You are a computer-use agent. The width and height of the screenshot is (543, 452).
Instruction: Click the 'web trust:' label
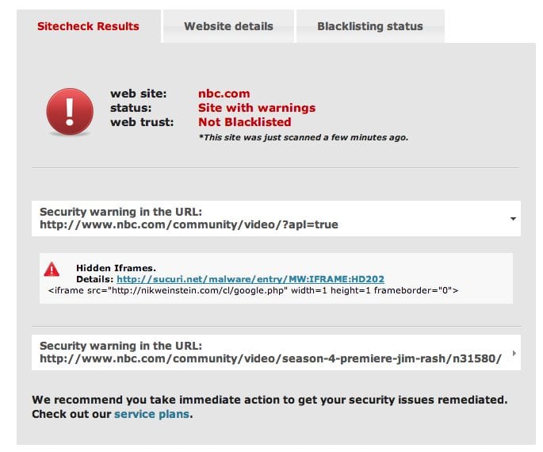click(x=142, y=122)
